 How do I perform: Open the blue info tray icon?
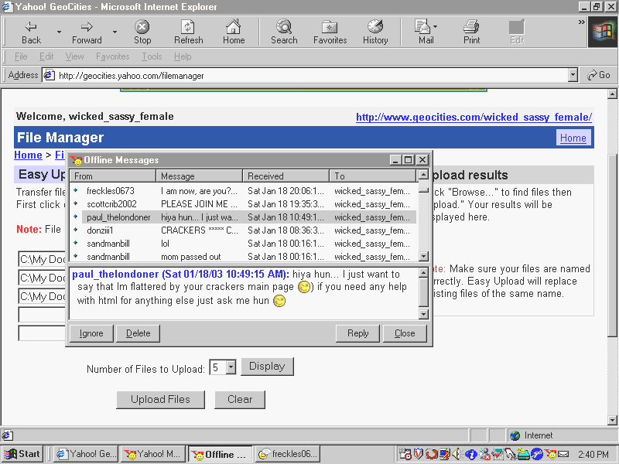click(x=470, y=454)
